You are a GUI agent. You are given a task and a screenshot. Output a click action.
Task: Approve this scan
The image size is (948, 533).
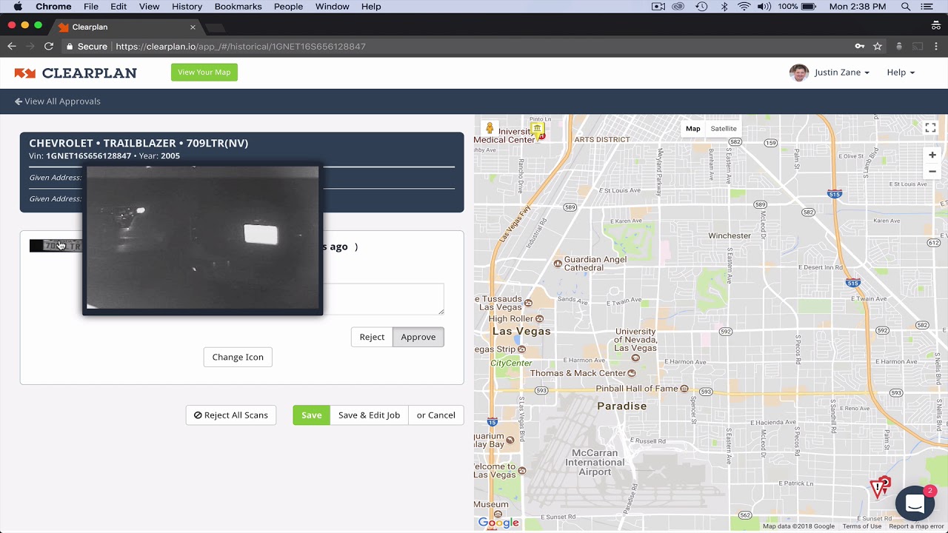tap(418, 337)
